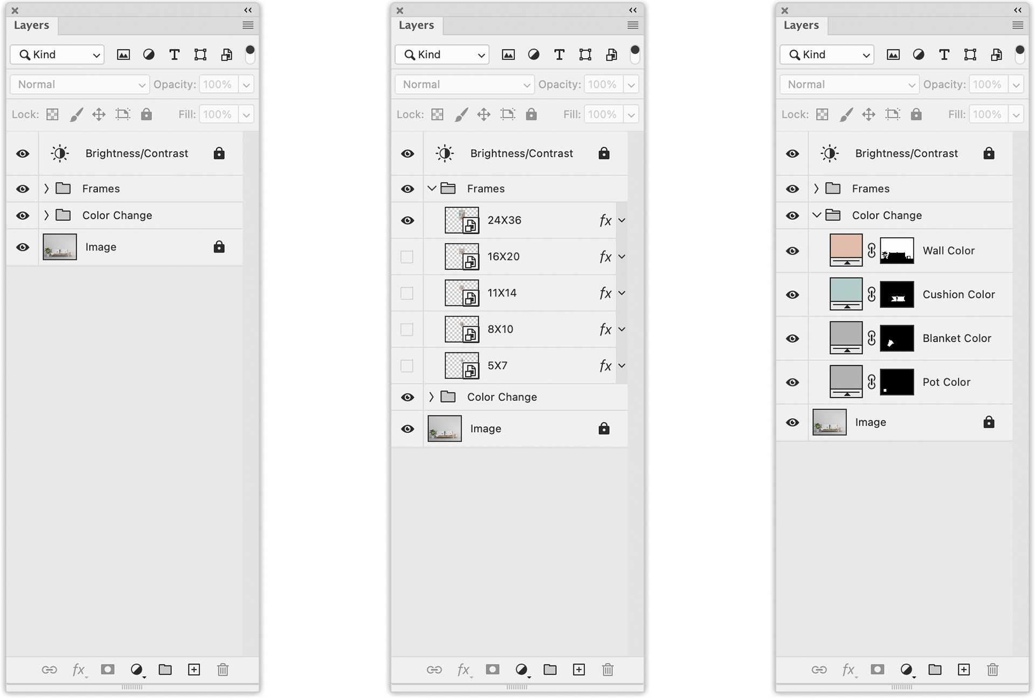Click fx indicator on 16X20 layer
The height and width of the screenshot is (700, 1035).
605,257
